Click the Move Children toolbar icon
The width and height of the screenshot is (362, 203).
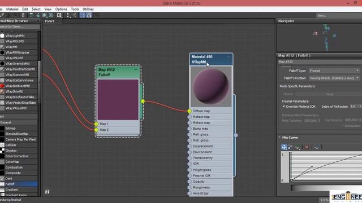[31, 15]
